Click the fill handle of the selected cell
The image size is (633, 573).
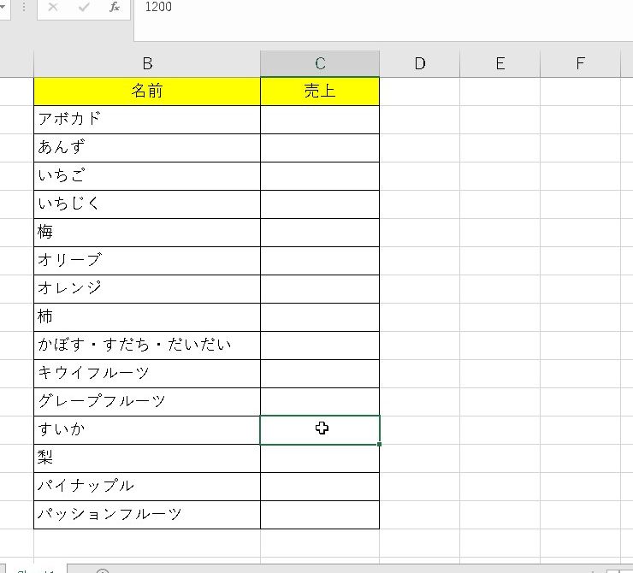pos(379,444)
